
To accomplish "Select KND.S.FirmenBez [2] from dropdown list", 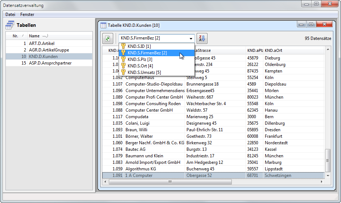I will pos(147,53).
